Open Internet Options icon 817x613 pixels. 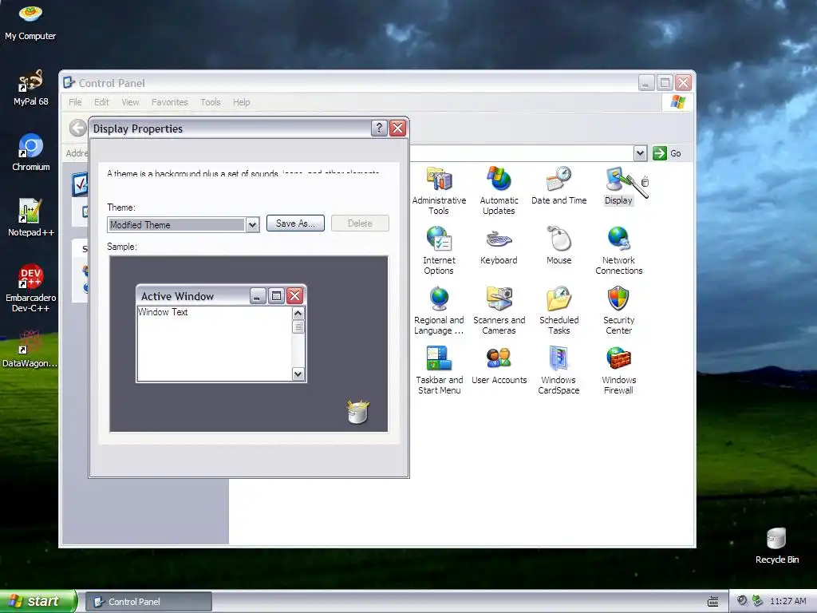tap(439, 251)
